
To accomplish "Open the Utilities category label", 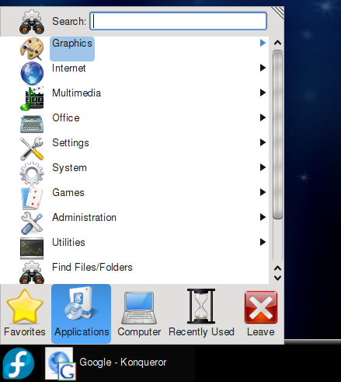I will click(x=68, y=243).
